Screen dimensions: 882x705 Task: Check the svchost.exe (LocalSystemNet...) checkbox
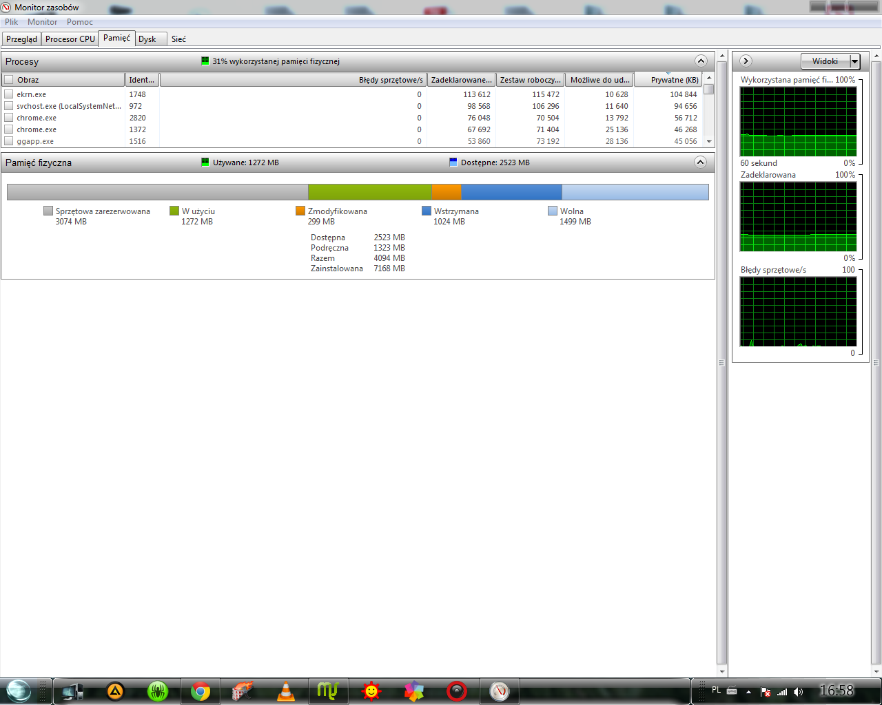9,106
